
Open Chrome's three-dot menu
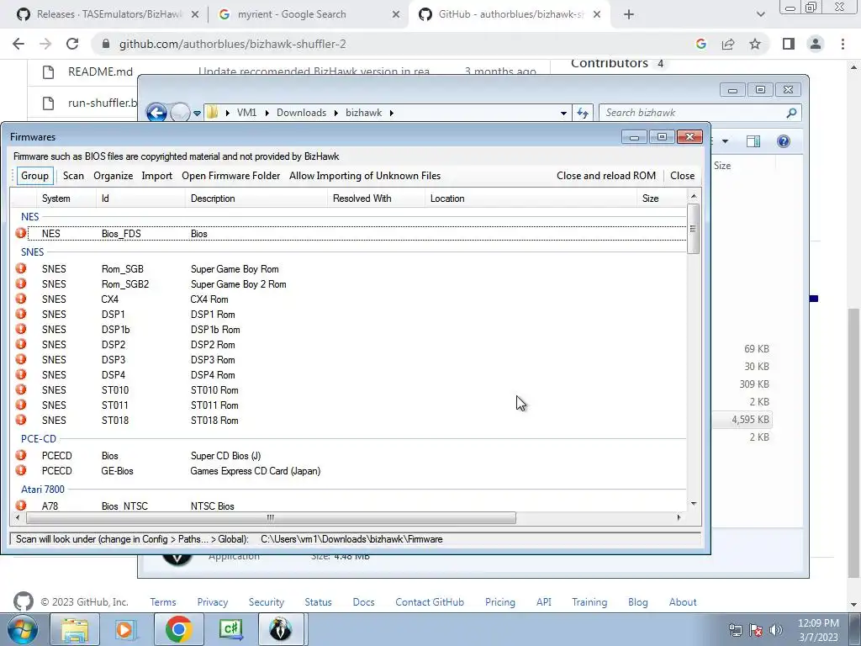pyautogui.click(x=843, y=44)
